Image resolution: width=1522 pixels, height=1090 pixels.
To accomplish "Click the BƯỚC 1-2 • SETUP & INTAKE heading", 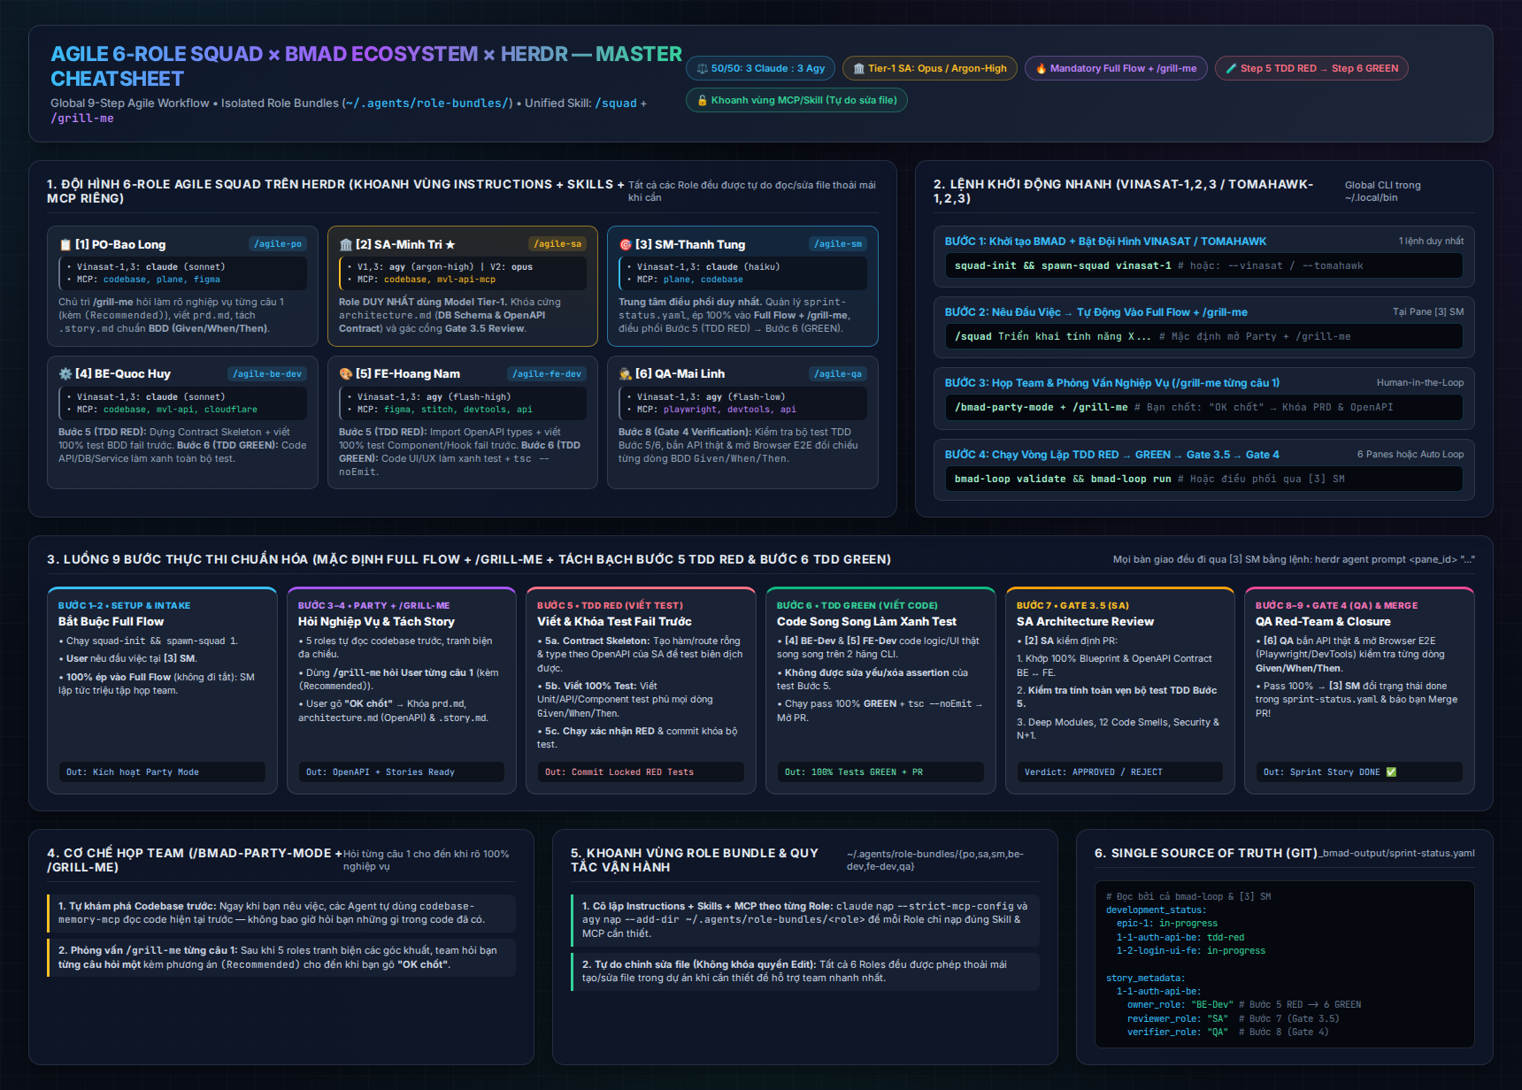I will click(x=125, y=606).
